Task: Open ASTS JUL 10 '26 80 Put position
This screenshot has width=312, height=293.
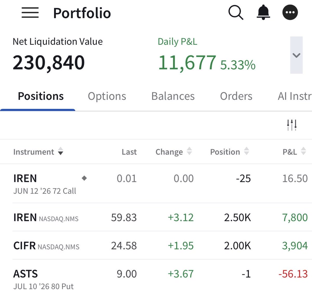Action: pos(156,276)
